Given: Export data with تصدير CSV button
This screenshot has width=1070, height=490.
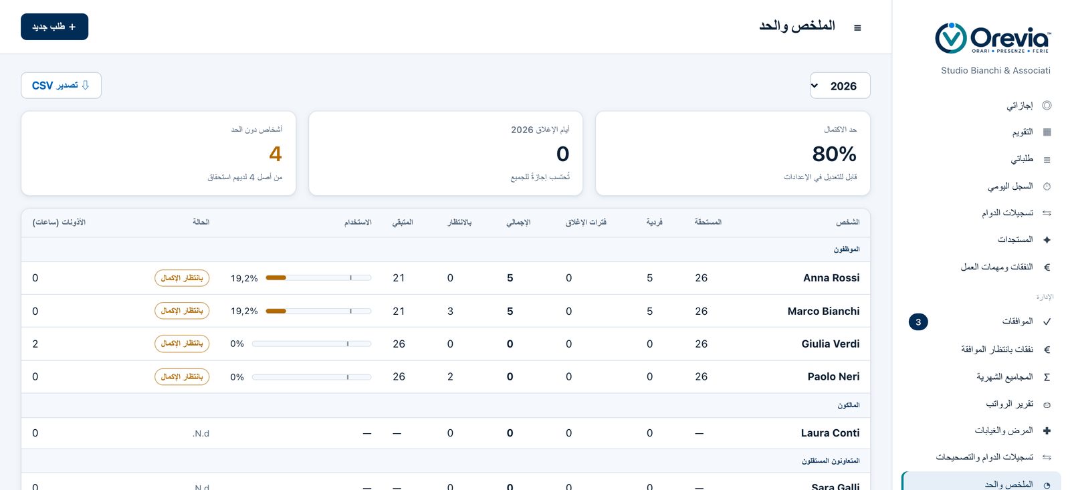Looking at the screenshot, I should 61,86.
